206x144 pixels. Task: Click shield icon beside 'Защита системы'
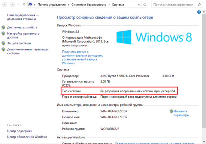click(x=3, y=43)
